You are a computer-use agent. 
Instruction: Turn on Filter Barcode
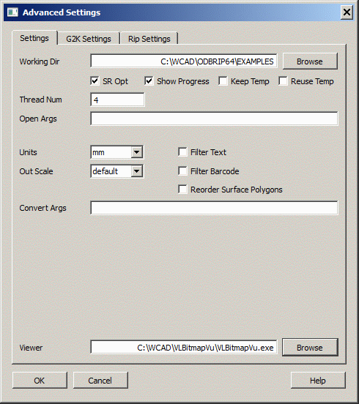(182, 171)
